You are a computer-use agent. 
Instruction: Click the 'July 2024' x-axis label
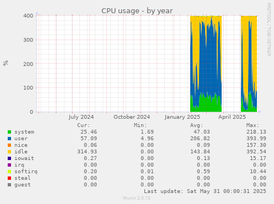(x=81, y=117)
